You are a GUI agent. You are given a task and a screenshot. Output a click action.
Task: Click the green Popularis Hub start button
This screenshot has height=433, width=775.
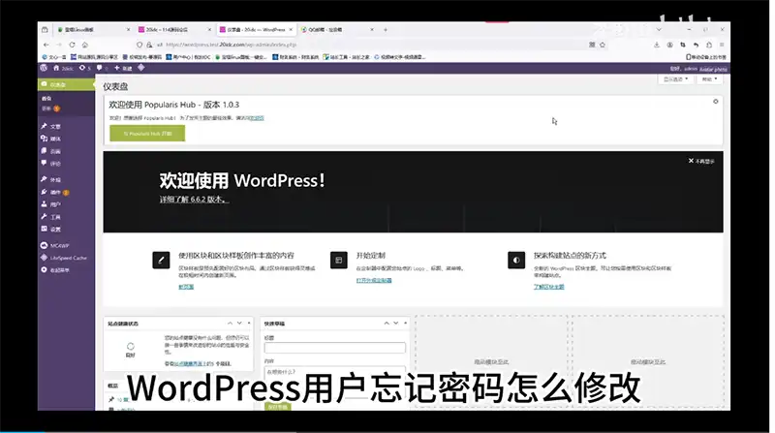[x=147, y=133]
